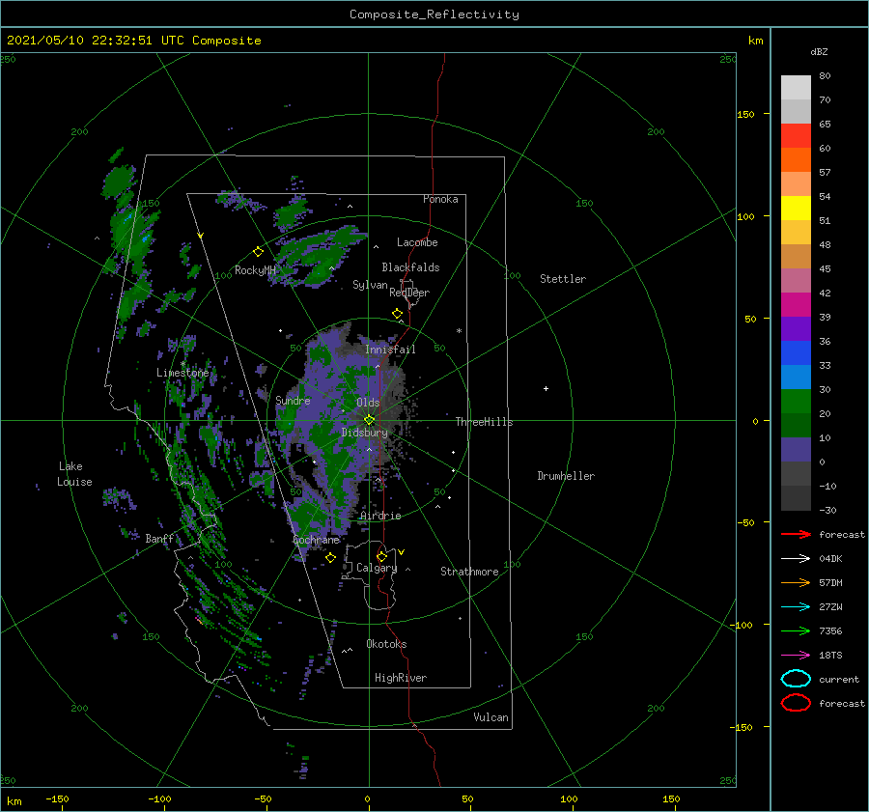Click the Olds town label
Image resolution: width=869 pixels, height=812 pixels.
(x=368, y=403)
